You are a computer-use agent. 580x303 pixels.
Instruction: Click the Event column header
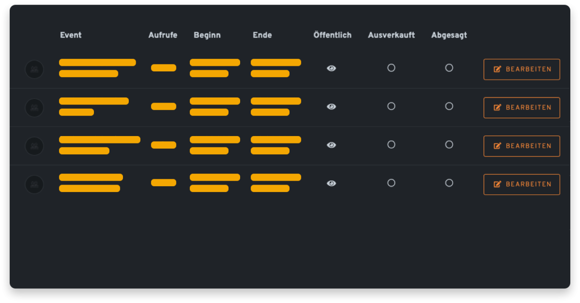point(71,35)
